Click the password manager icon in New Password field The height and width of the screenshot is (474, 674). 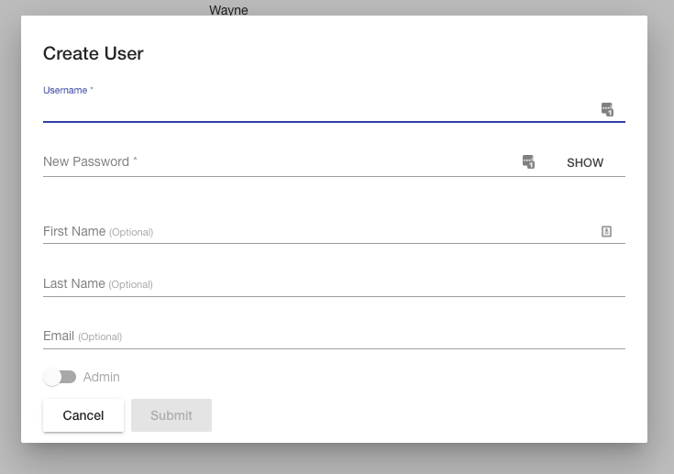pyautogui.click(x=528, y=161)
